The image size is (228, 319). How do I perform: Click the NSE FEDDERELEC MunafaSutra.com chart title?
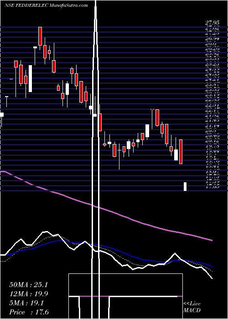click(46, 5)
